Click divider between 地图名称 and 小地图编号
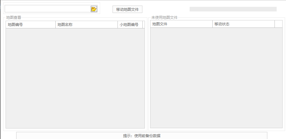286x139 pixels. click(x=118, y=25)
